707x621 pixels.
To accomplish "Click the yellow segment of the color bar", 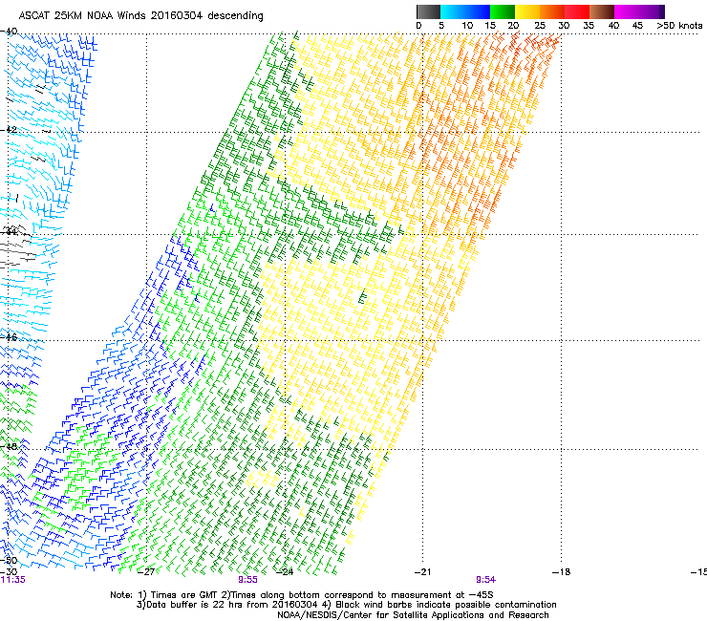I will point(527,11).
